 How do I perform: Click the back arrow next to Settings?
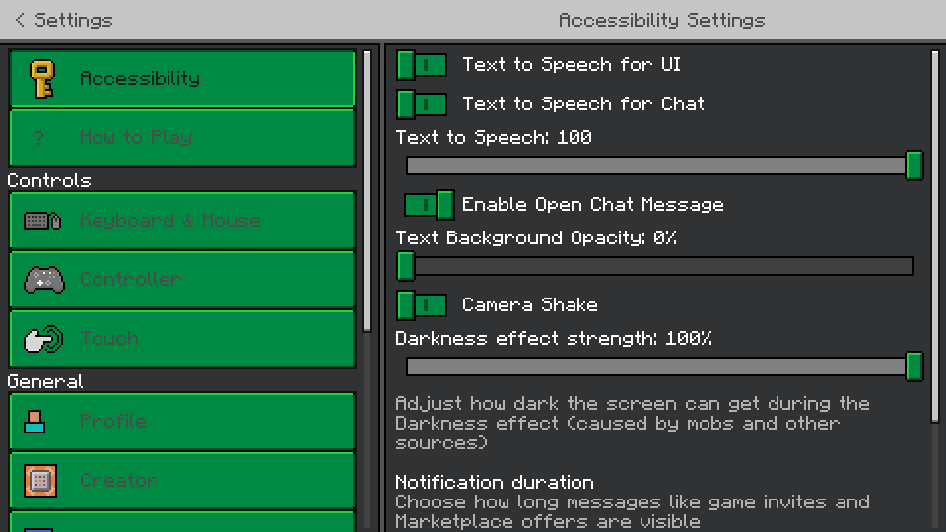click(20, 20)
